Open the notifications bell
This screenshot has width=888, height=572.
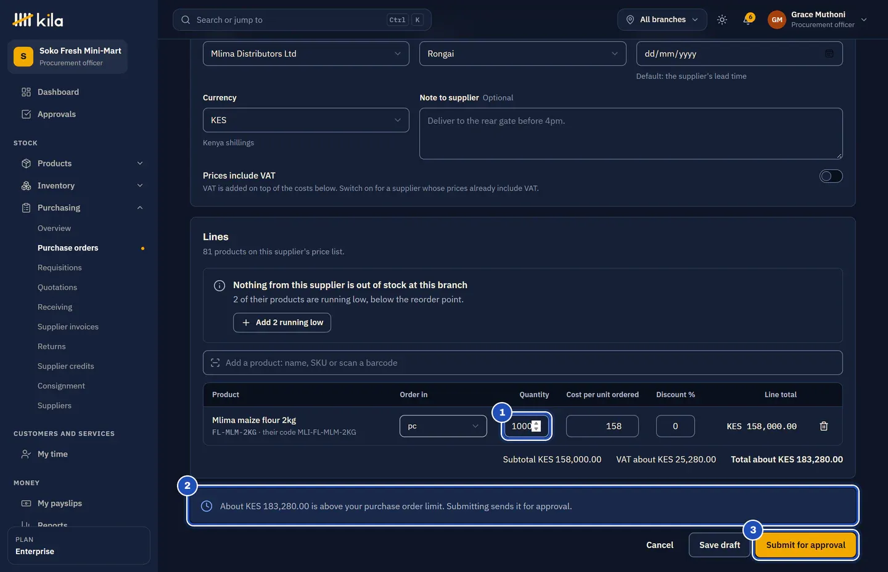click(749, 19)
